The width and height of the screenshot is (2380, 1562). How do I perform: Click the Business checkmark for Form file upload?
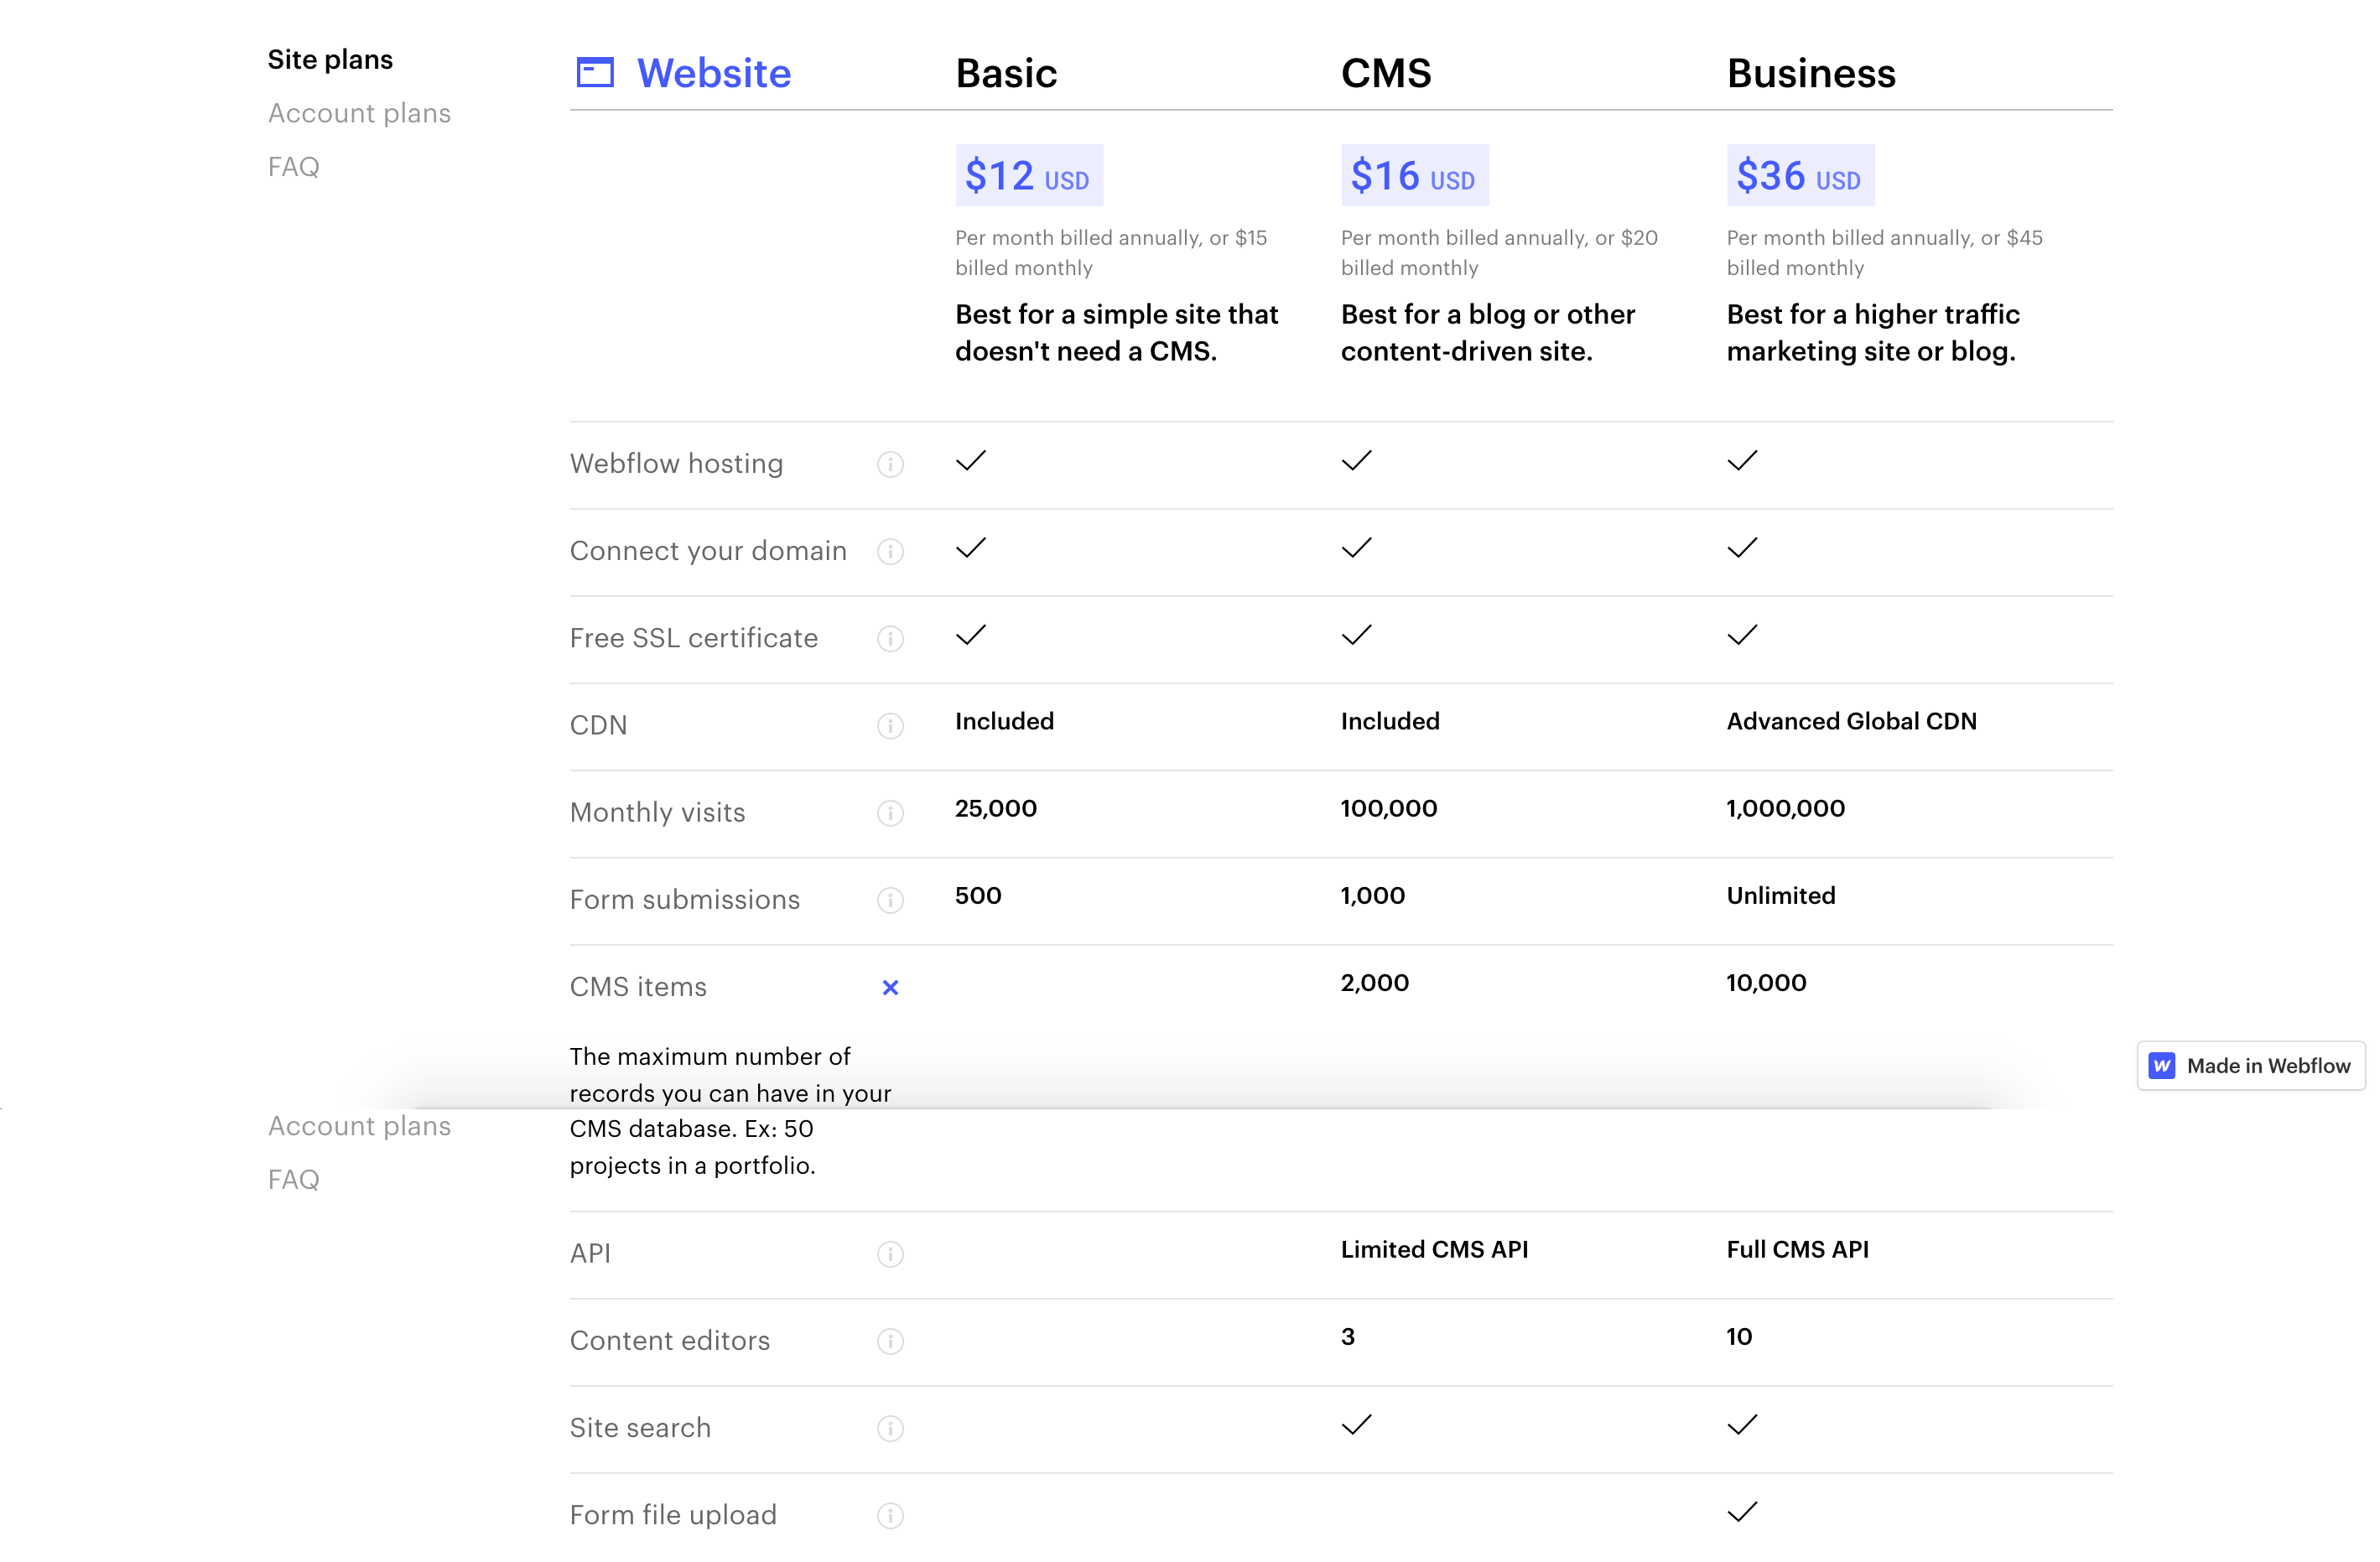point(1743,1512)
